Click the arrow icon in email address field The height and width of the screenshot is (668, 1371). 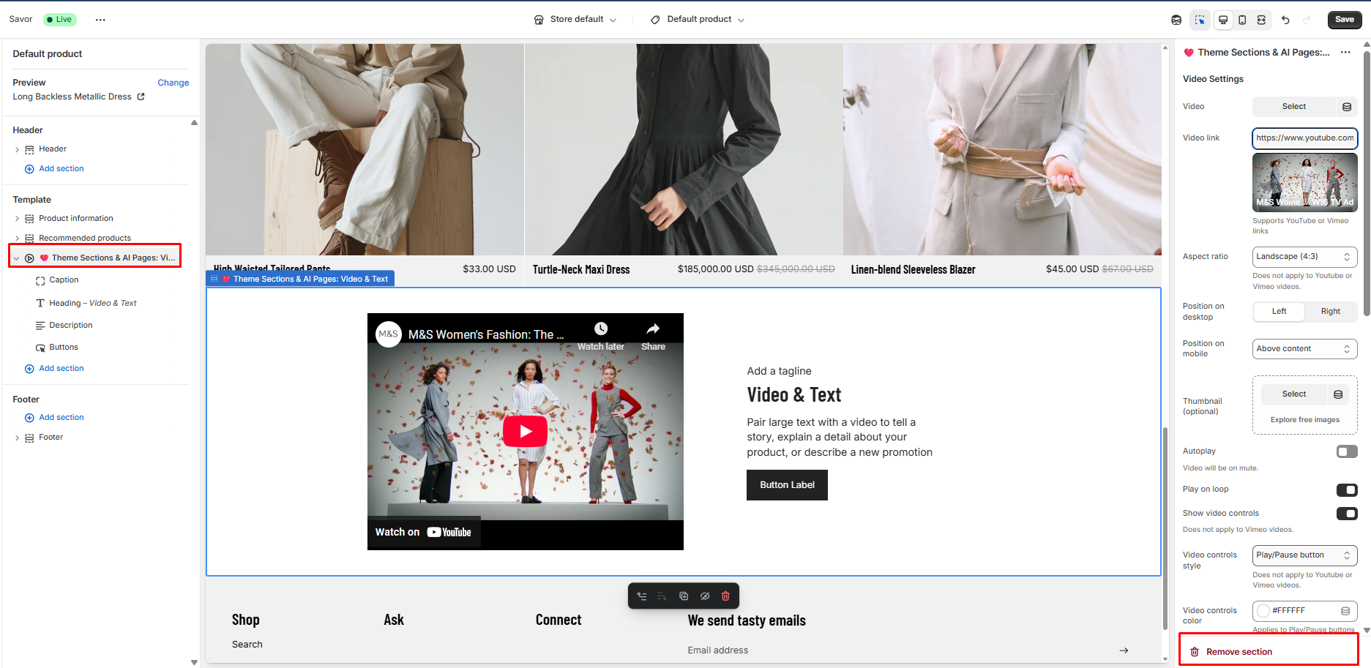(x=1124, y=650)
